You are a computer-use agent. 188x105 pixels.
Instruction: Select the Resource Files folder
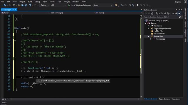click(159, 34)
